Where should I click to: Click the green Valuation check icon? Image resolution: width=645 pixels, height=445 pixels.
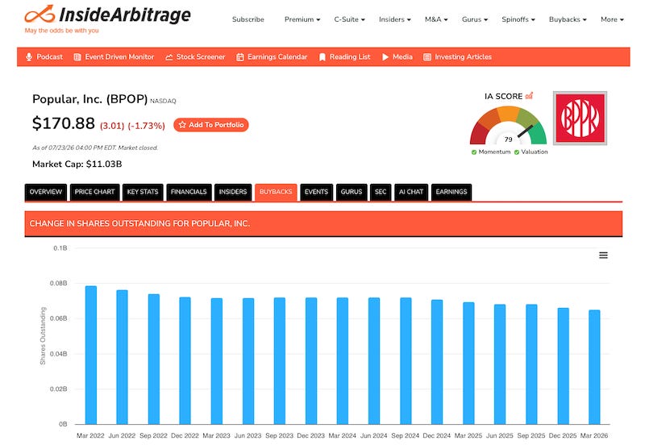(517, 152)
